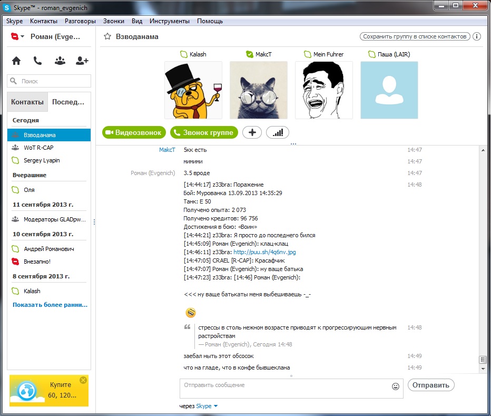Click the info icon next to save group
491x416 pixels.
point(477,36)
